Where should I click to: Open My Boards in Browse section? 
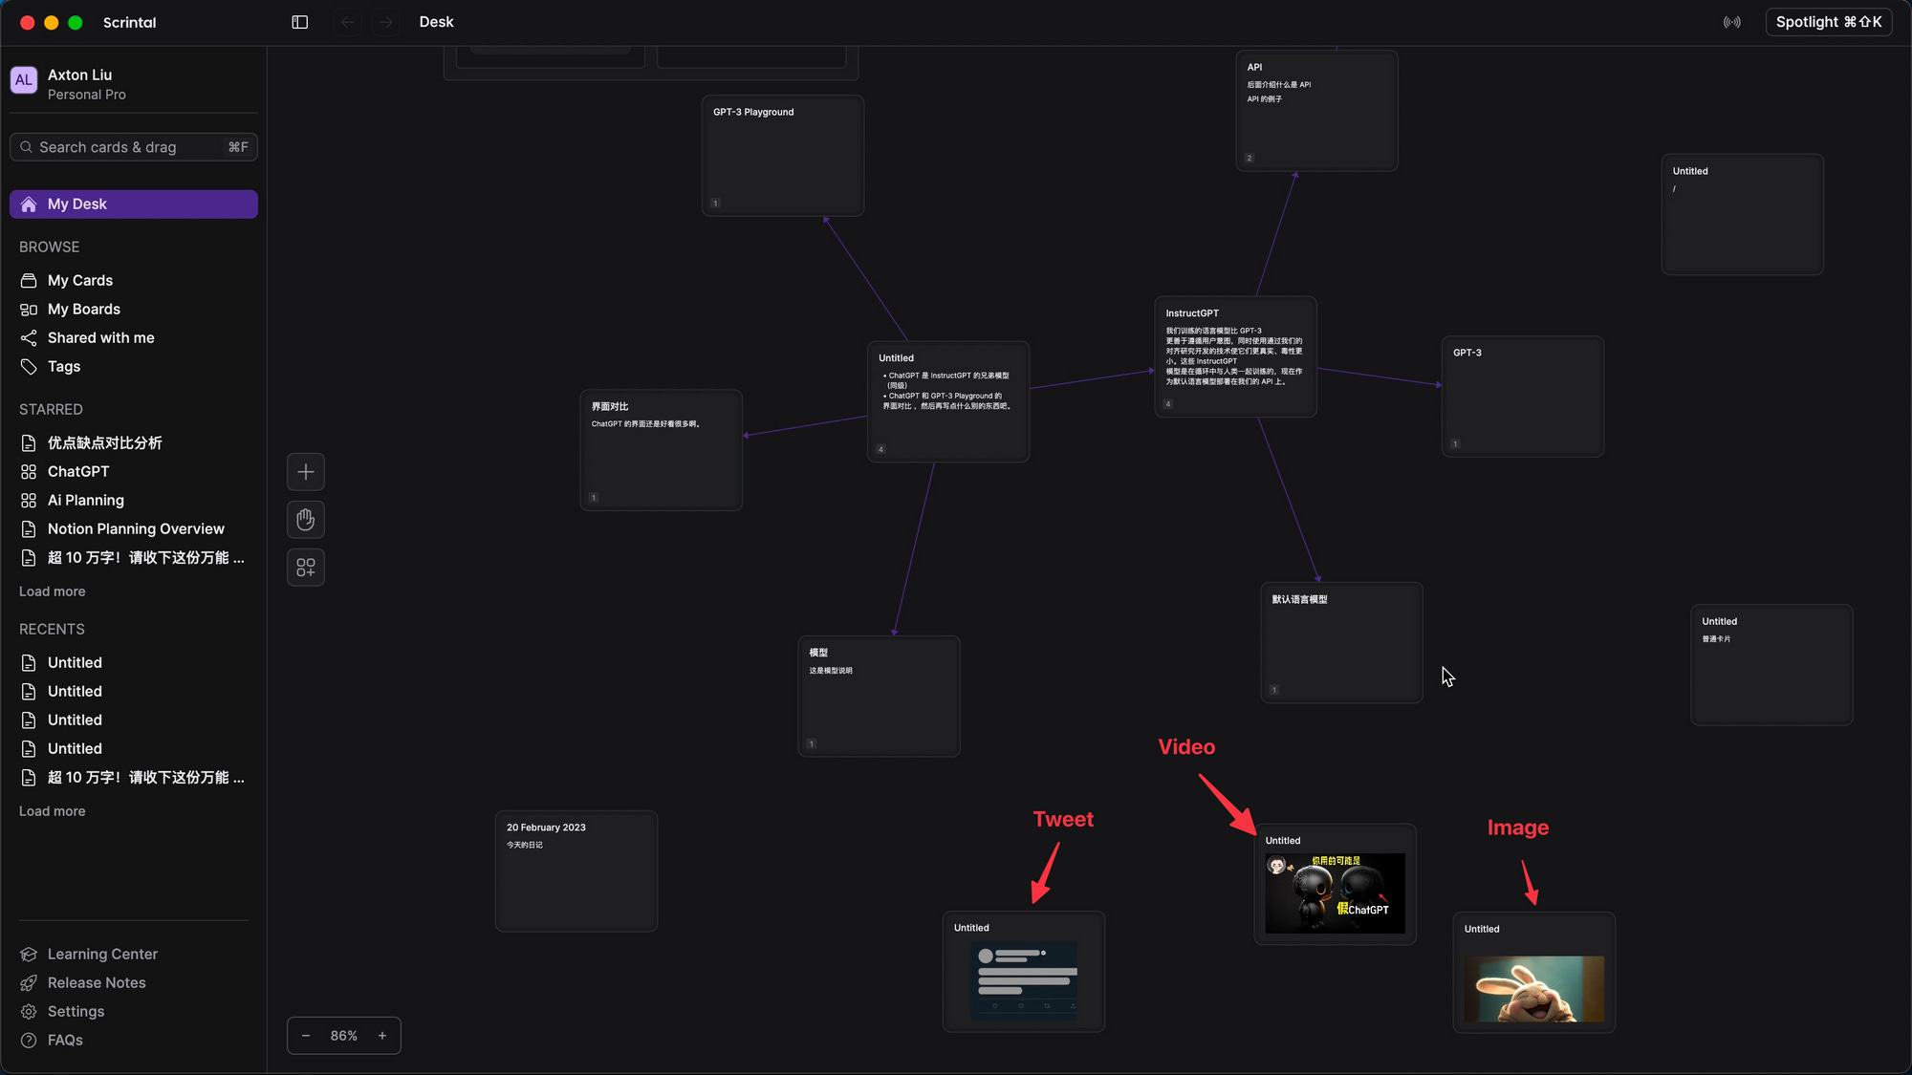[x=84, y=310]
